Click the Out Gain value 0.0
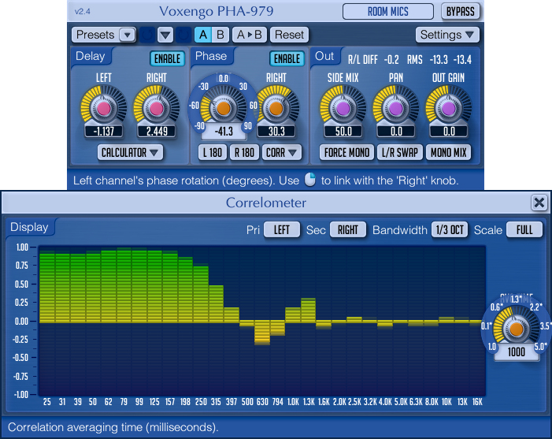The width and height of the screenshot is (552, 439). click(x=449, y=132)
